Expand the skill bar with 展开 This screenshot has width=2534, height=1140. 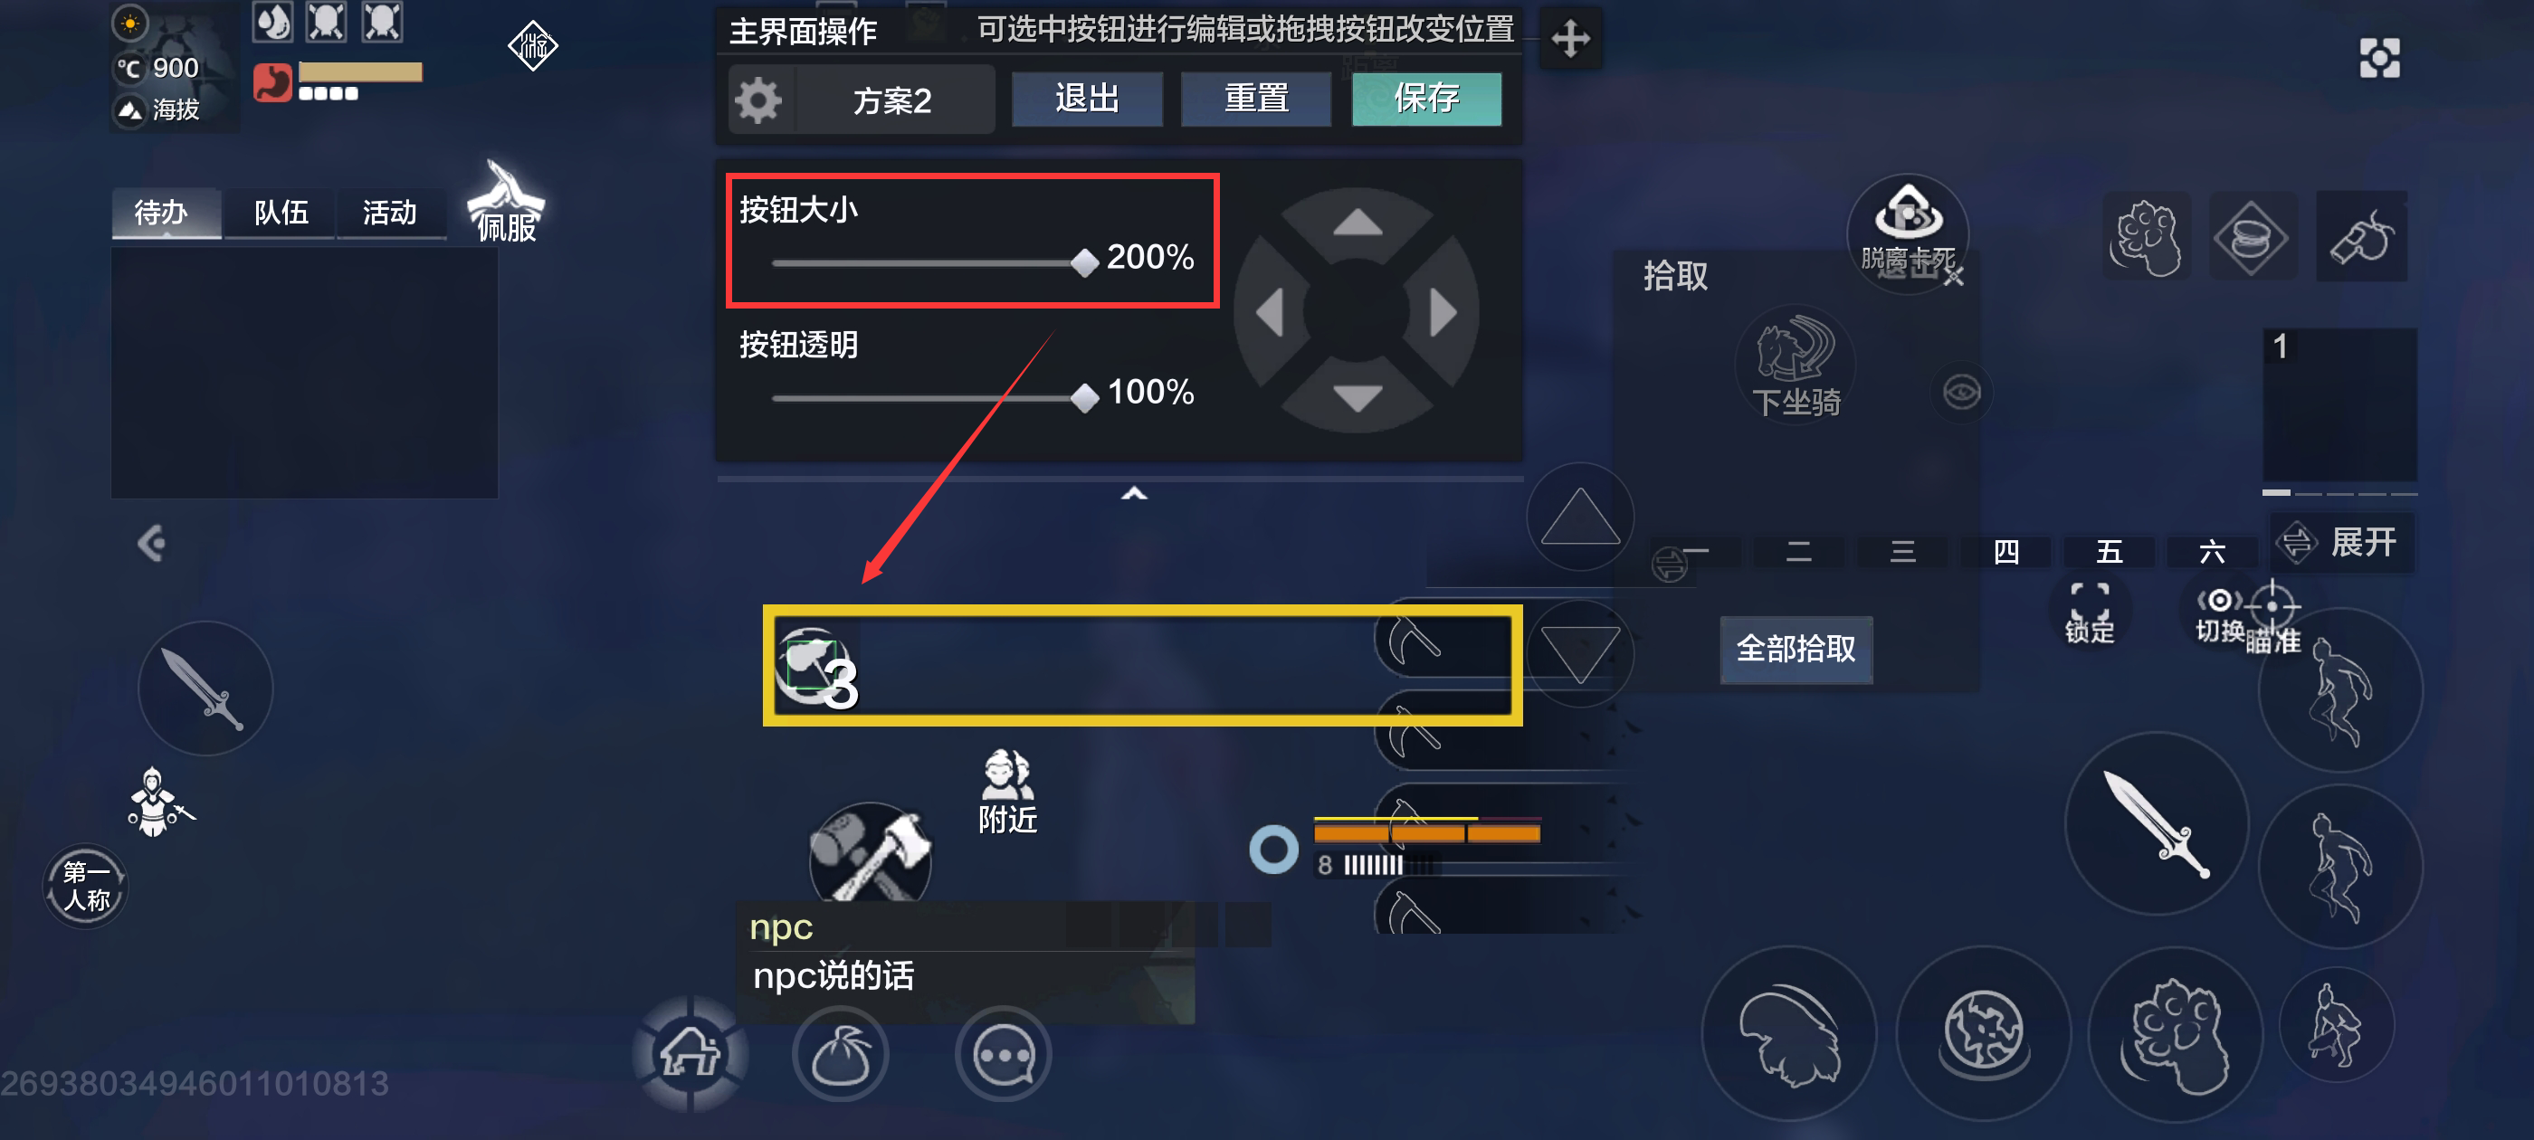click(2342, 542)
